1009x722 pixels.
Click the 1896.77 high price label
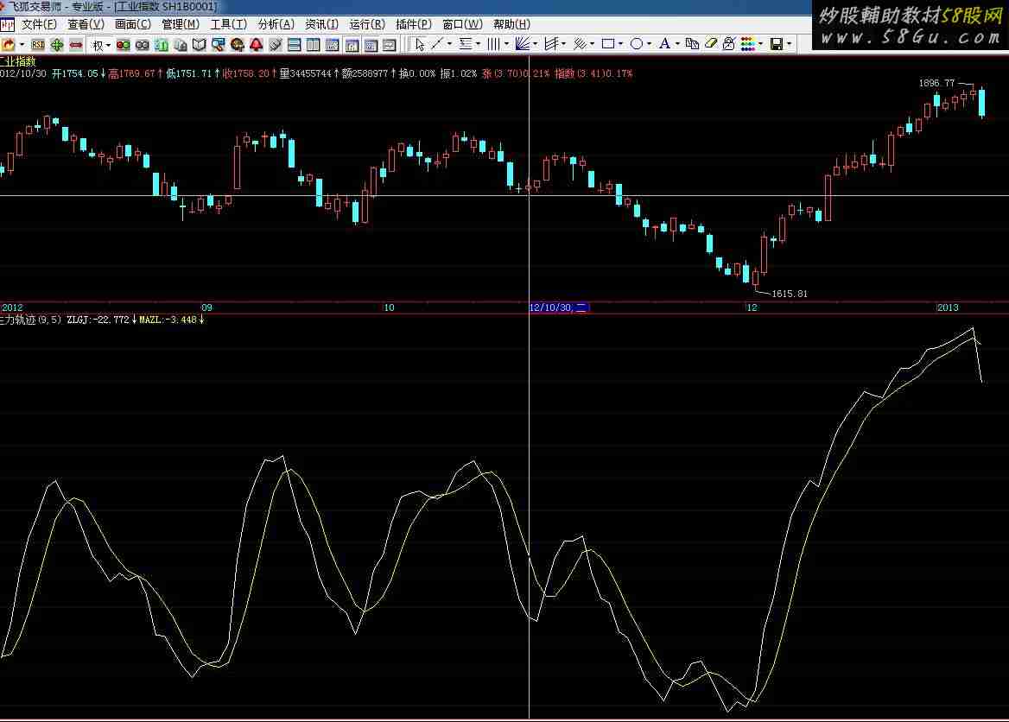click(937, 83)
